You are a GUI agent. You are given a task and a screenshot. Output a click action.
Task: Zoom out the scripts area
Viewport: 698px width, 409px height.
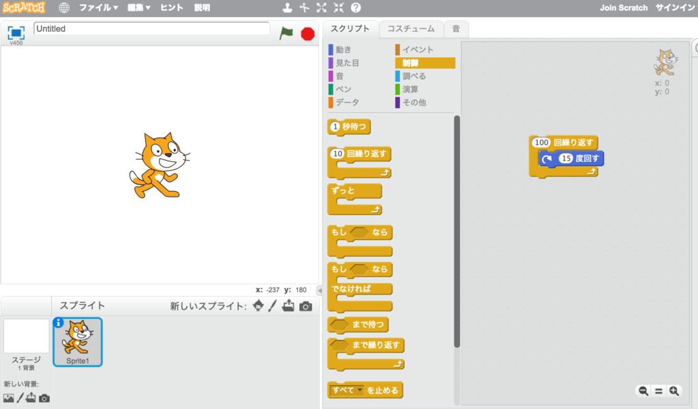[x=643, y=391]
